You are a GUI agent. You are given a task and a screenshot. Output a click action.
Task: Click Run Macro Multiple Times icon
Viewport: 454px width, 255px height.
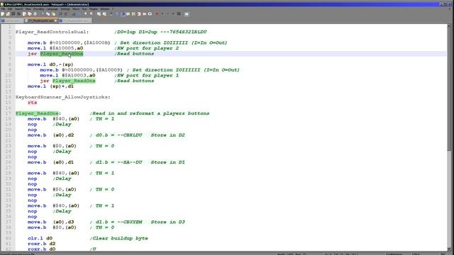point(173,14)
